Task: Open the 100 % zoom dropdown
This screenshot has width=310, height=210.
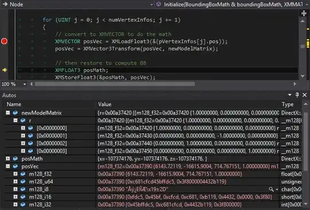Action: pos(25,84)
